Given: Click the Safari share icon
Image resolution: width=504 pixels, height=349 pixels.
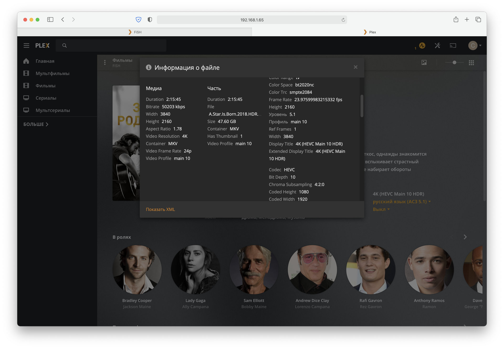Looking at the screenshot, I should [x=456, y=20].
